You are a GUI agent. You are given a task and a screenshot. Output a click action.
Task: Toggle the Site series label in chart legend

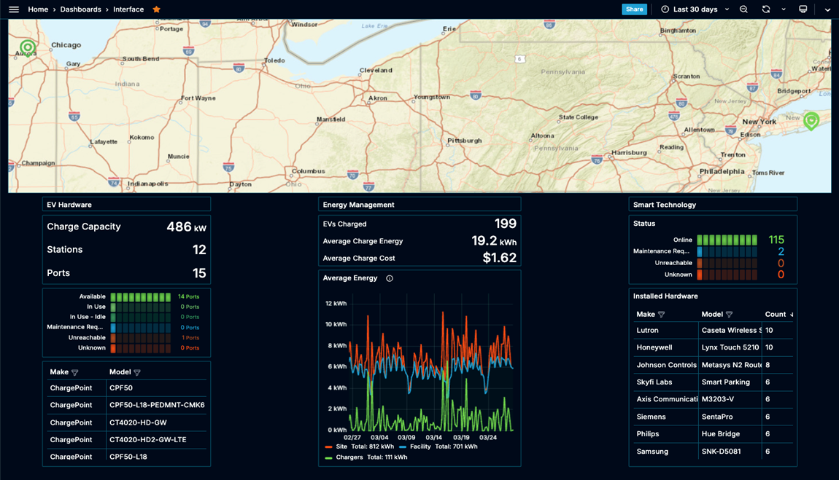[341, 446]
